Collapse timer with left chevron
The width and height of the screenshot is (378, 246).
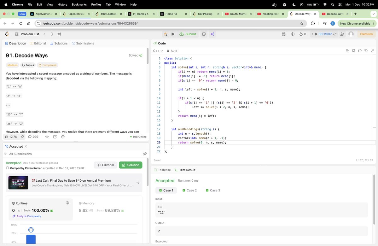(312, 34)
